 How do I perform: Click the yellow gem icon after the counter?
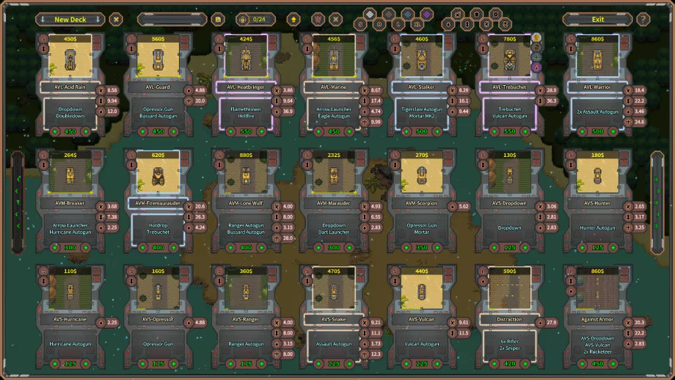[293, 19]
